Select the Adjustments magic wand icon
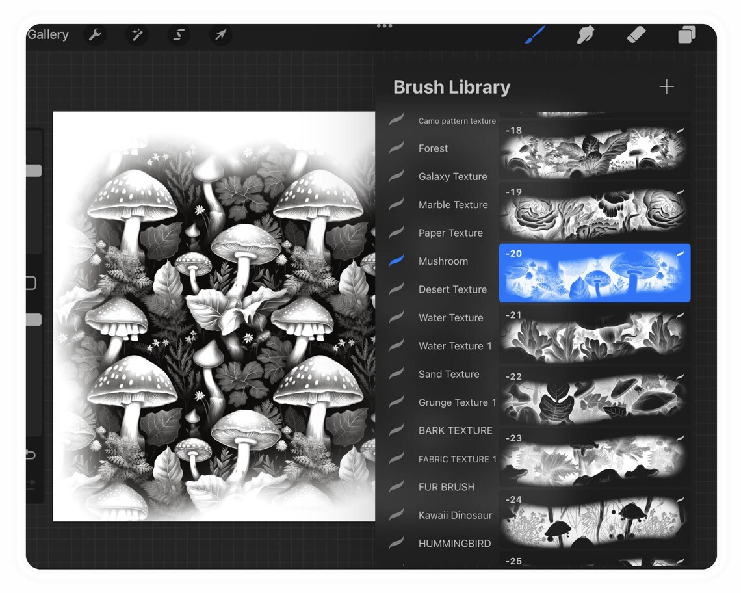The height and width of the screenshot is (593, 741). (136, 36)
